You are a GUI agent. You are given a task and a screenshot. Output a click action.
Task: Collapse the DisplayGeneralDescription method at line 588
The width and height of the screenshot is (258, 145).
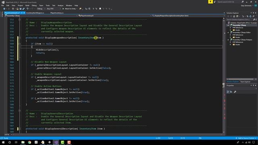click(19, 129)
